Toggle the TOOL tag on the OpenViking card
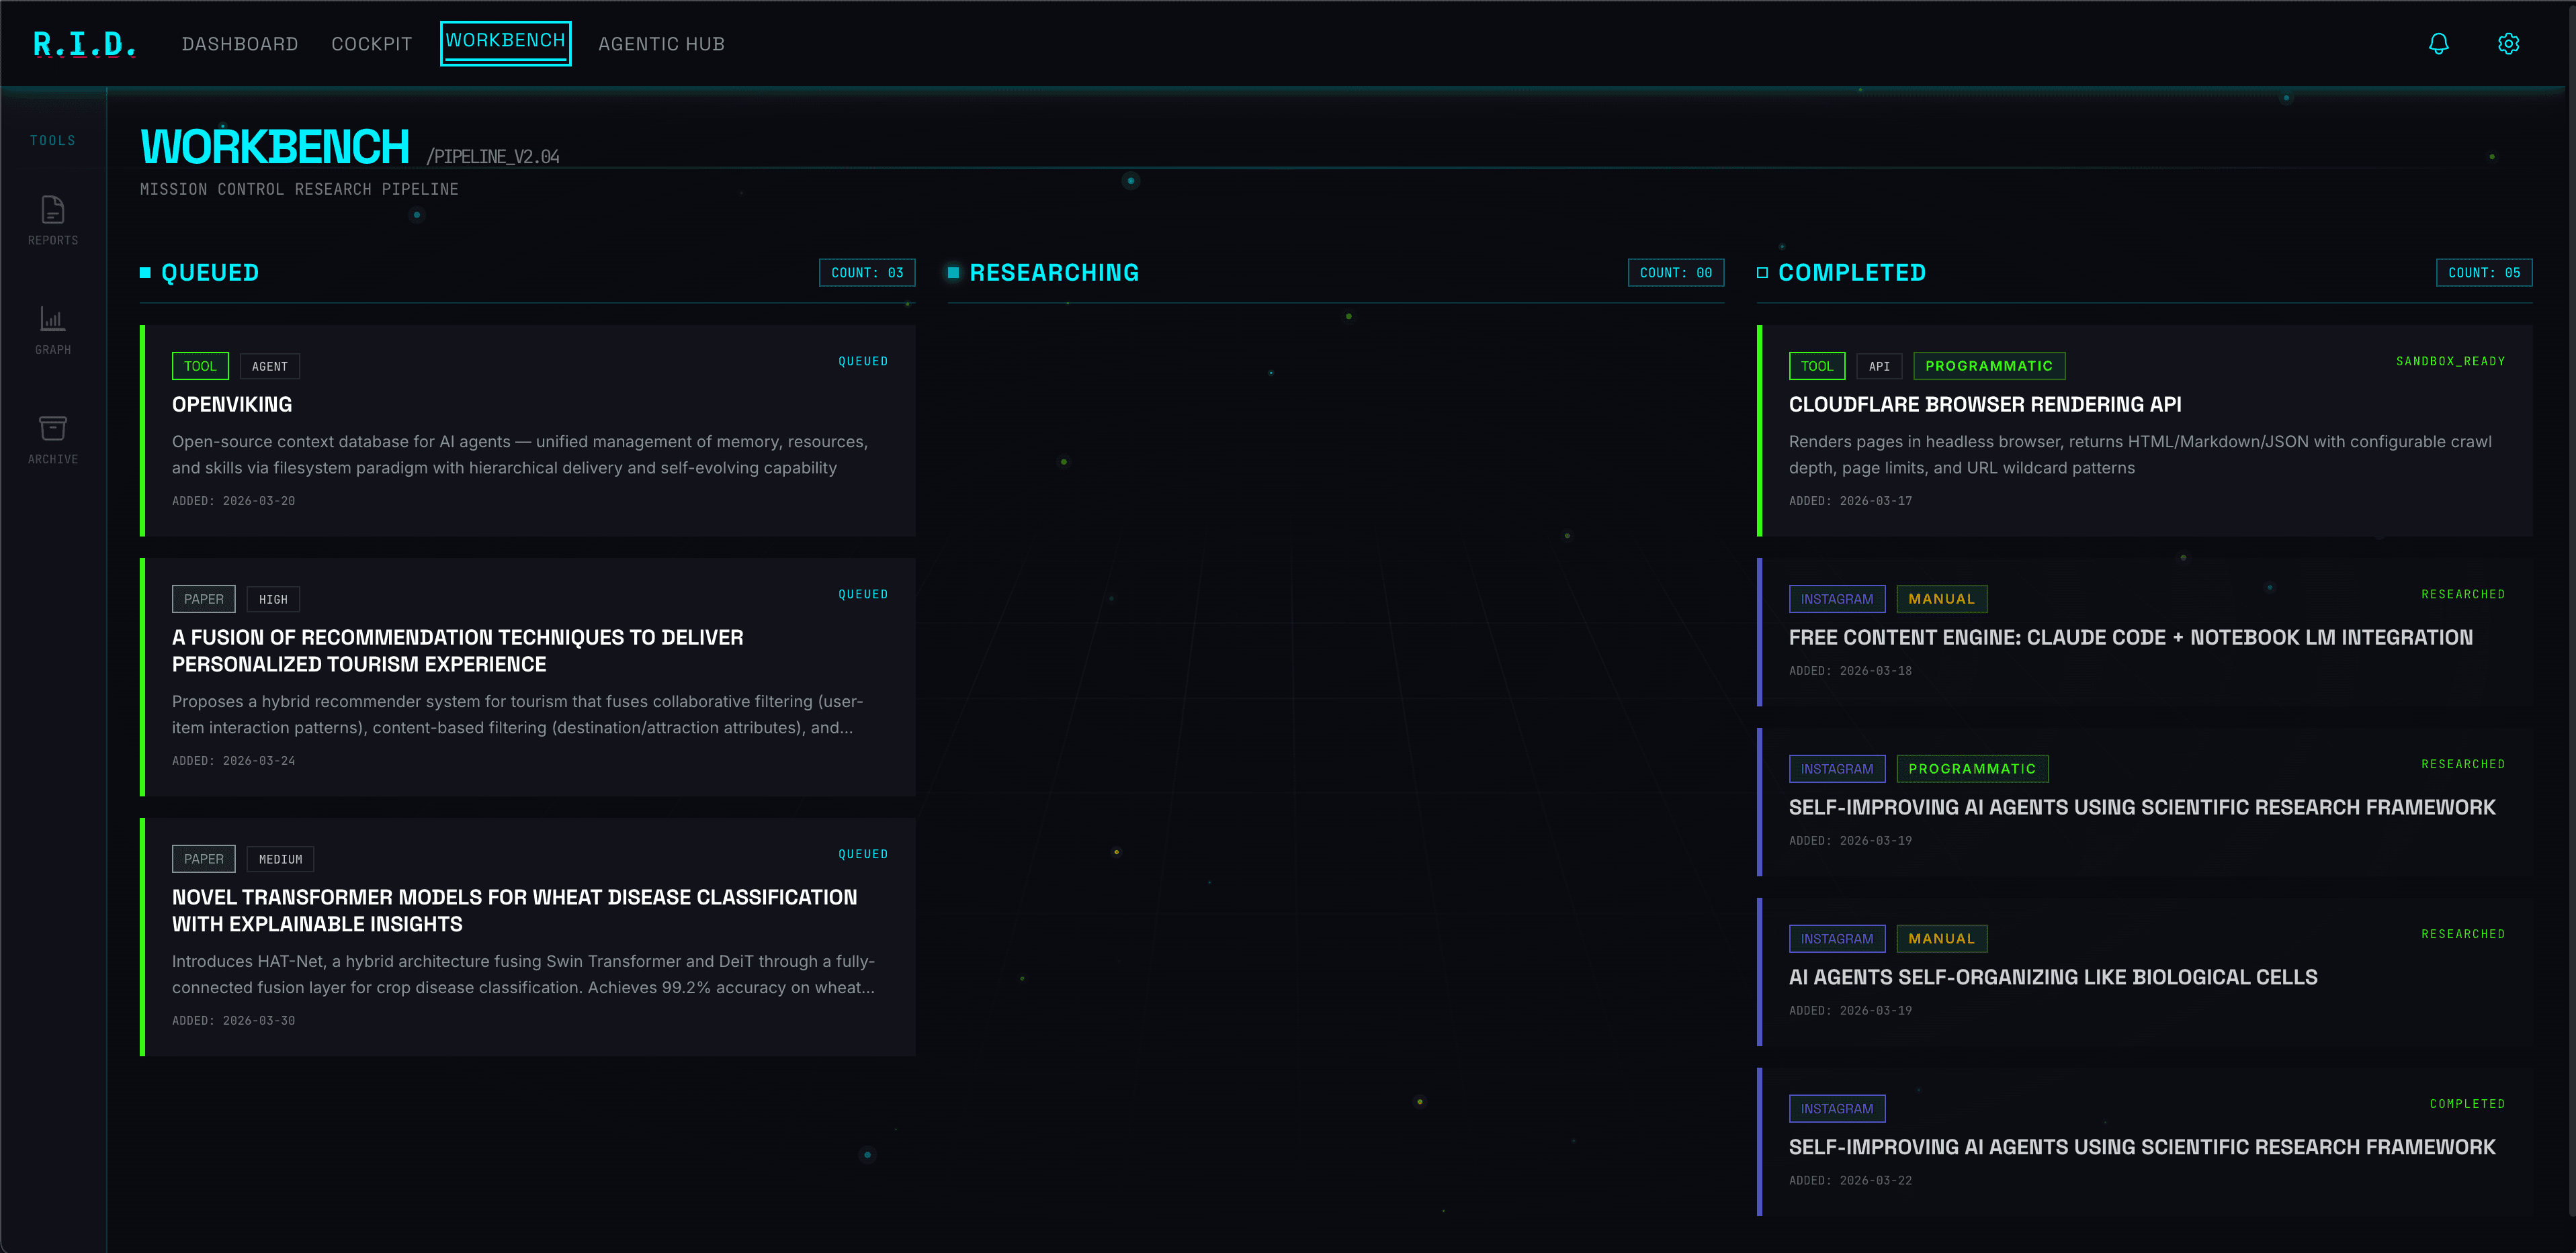2576x1253 pixels. pos(200,366)
